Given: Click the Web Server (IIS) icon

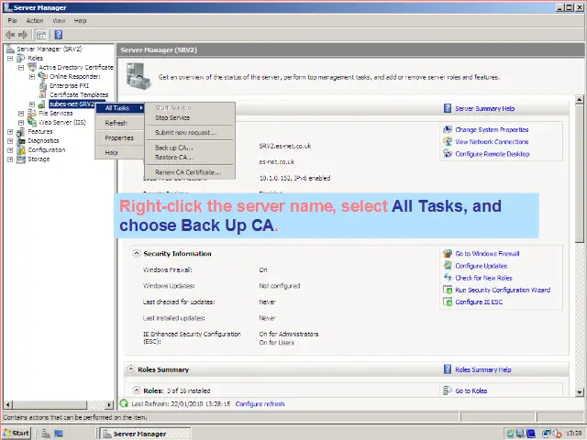Looking at the screenshot, I should coord(32,122).
